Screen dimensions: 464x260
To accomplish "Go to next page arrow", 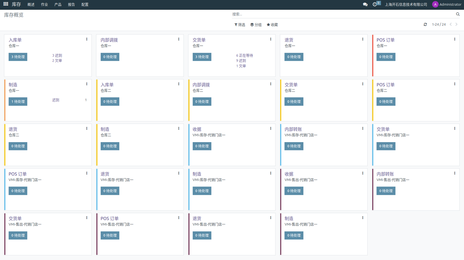I will (456, 25).
